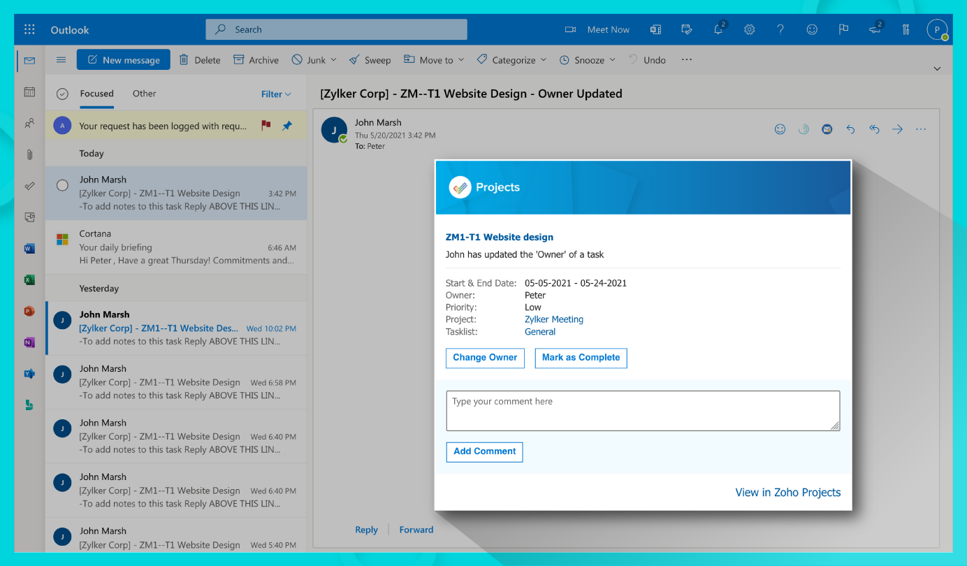This screenshot has width=967, height=566.
Task: Click the Change Owner button
Action: coord(485,358)
